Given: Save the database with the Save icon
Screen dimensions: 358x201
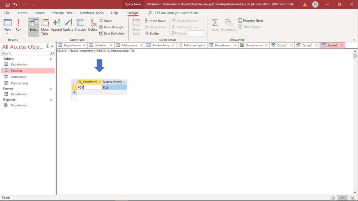Looking at the screenshot, I should tap(7, 5).
